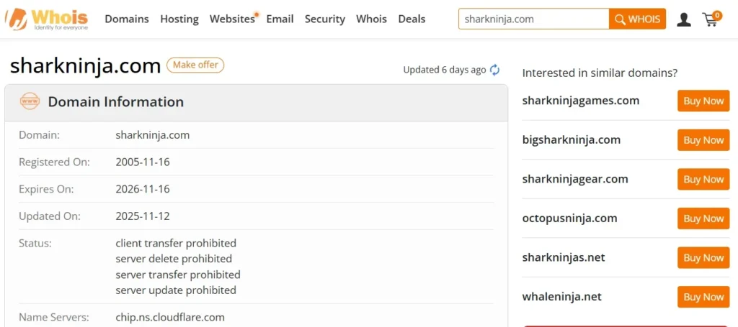Click the Interested in similar domains heading
Viewport: 738px width, 327px height.
[x=600, y=73]
